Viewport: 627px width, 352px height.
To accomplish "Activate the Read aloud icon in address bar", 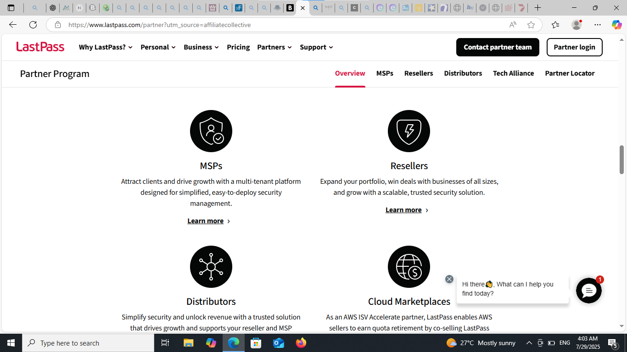I will (513, 25).
